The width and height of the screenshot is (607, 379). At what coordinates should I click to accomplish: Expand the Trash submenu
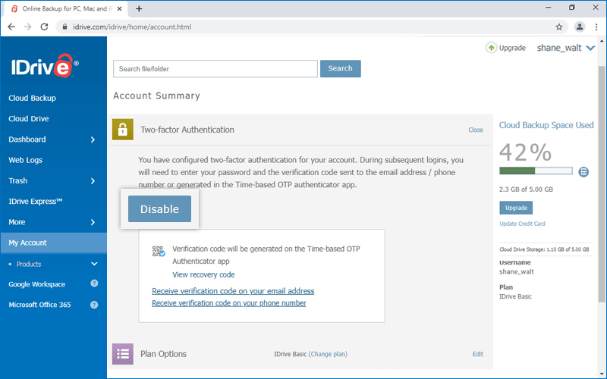[93, 181]
